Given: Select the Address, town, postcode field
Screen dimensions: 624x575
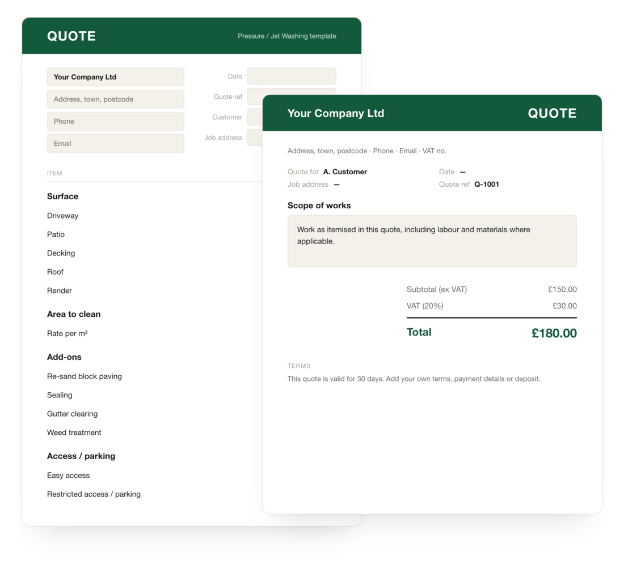Looking at the screenshot, I should point(115,99).
